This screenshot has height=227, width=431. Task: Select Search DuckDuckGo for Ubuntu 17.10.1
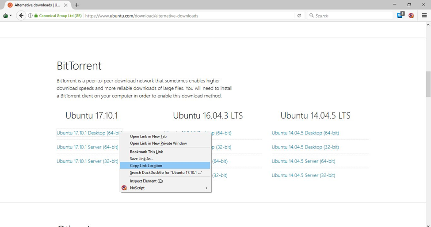(x=165, y=172)
